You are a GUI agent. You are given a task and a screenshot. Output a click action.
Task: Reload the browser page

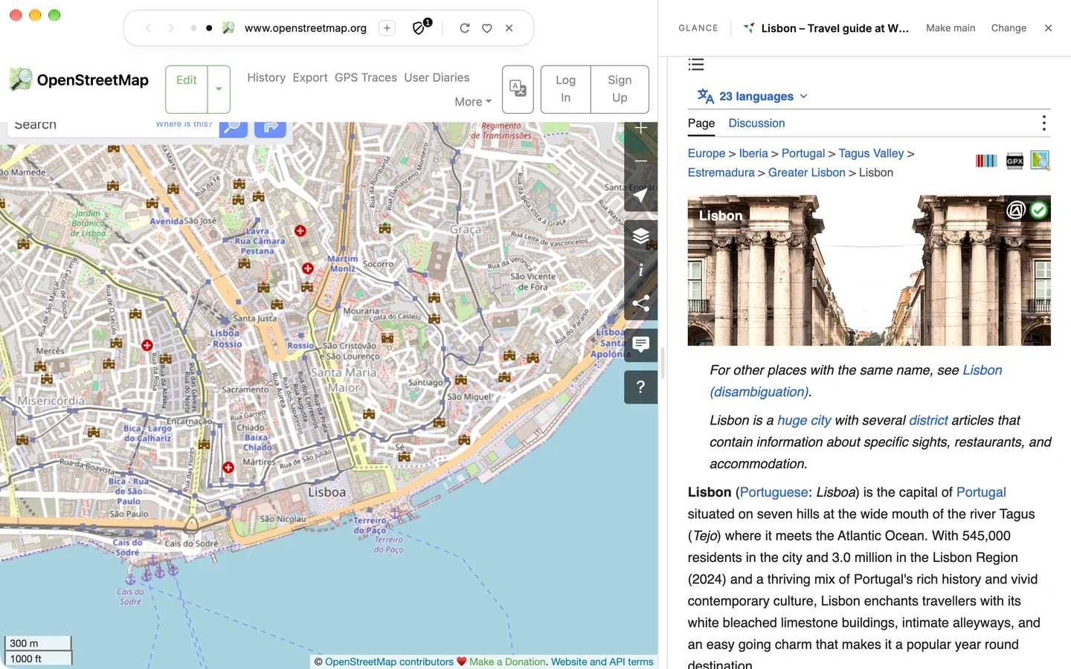coord(464,28)
